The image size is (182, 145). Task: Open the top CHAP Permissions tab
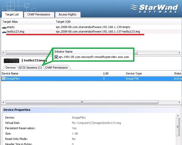coord(39,14)
